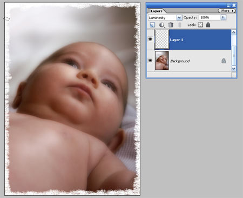The width and height of the screenshot is (243, 198).
Task: Hide Layer 1 using its eye icon
Action: [x=150, y=39]
